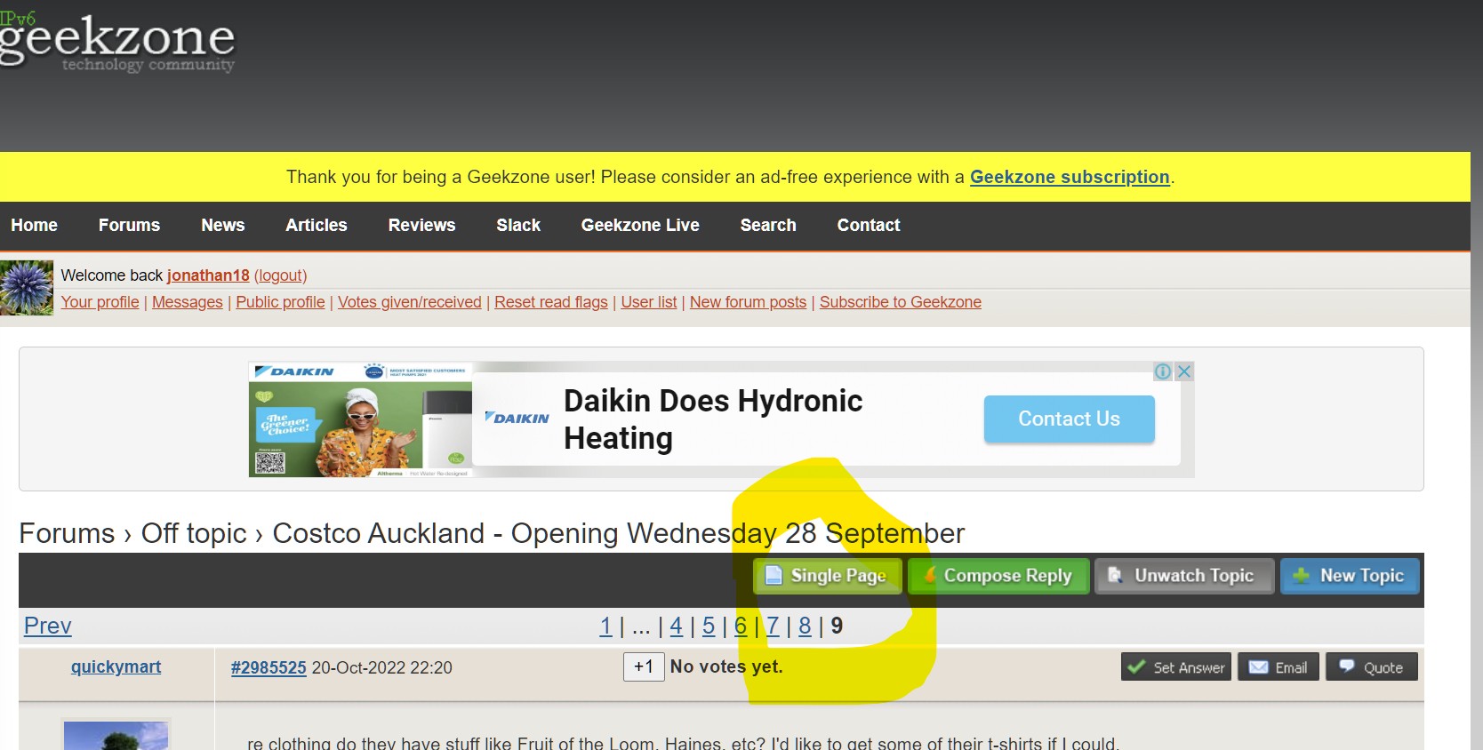
Task: Open the Costco Auckland topic title
Action: 618,533
